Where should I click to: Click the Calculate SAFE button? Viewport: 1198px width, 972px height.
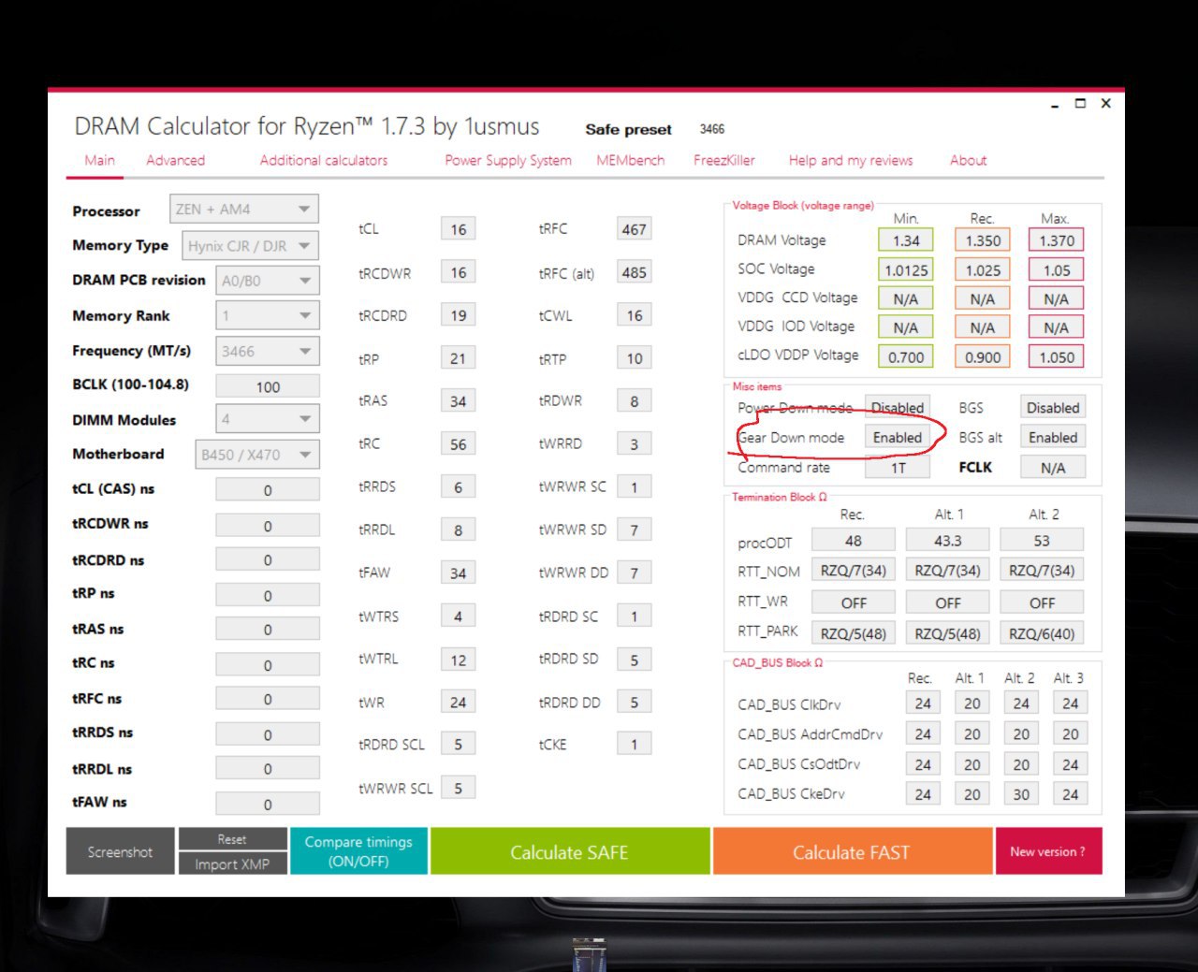point(569,851)
